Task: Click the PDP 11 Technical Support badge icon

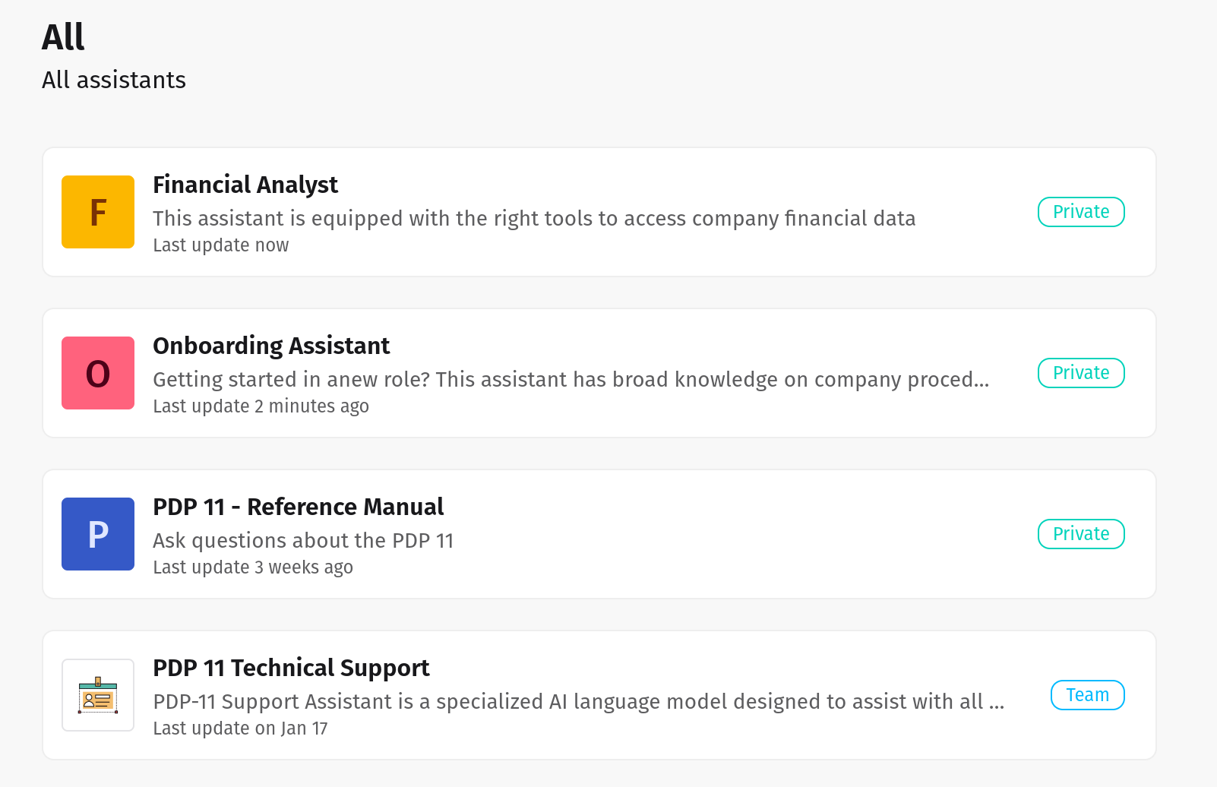Action: point(97,695)
